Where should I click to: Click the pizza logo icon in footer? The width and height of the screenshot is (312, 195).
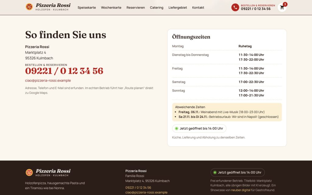[x=29, y=172]
